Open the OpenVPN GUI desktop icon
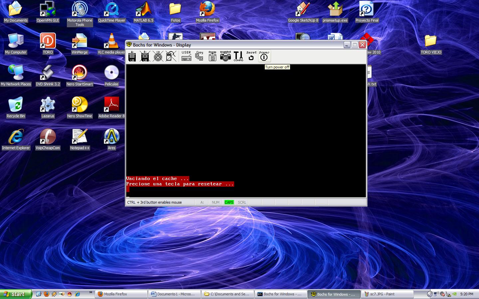This screenshot has height=299, width=479. coord(48,12)
